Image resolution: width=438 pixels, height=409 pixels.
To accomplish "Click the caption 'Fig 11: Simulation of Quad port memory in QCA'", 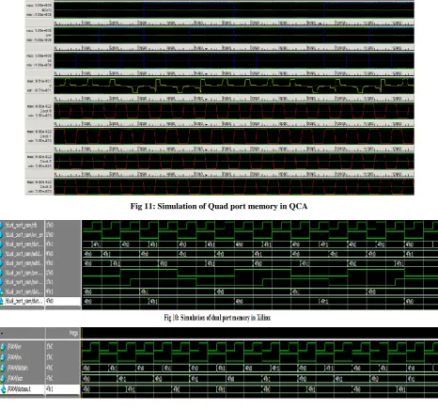I will [x=219, y=206].
